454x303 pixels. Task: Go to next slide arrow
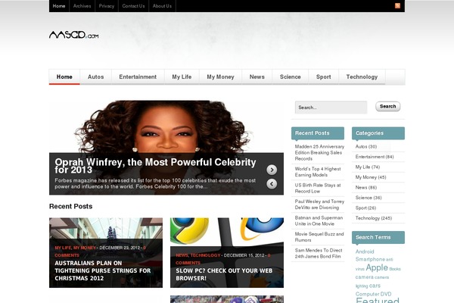272,170
